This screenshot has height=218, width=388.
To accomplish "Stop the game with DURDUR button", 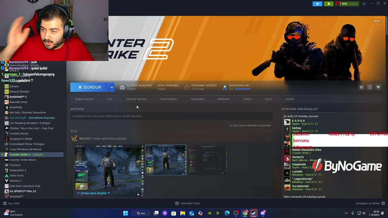I will [x=89, y=87].
